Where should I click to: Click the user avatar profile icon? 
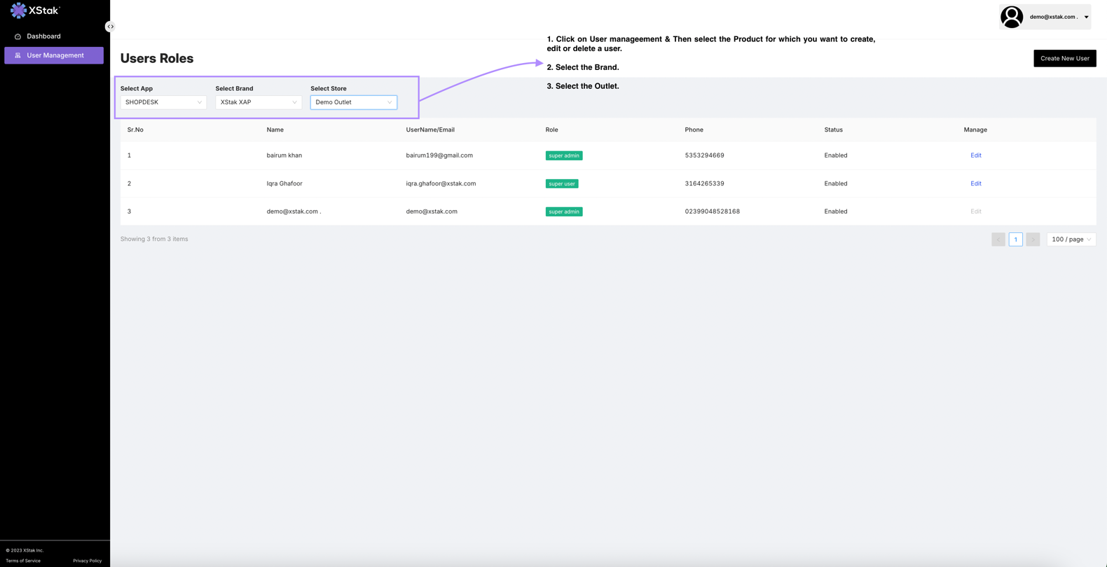(x=1011, y=17)
